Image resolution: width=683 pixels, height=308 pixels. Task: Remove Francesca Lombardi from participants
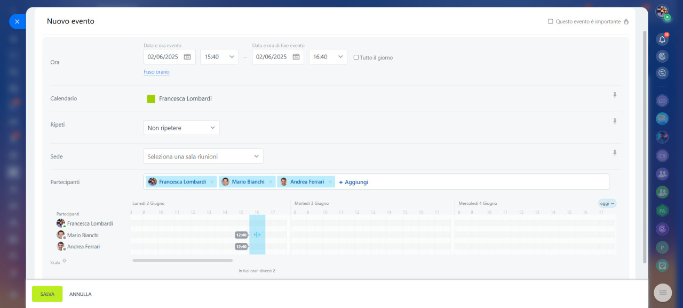tap(212, 182)
